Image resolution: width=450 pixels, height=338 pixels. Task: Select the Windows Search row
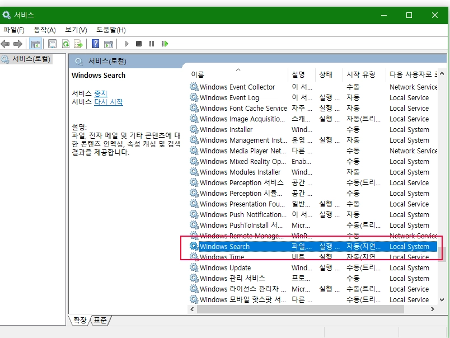[x=313, y=246]
